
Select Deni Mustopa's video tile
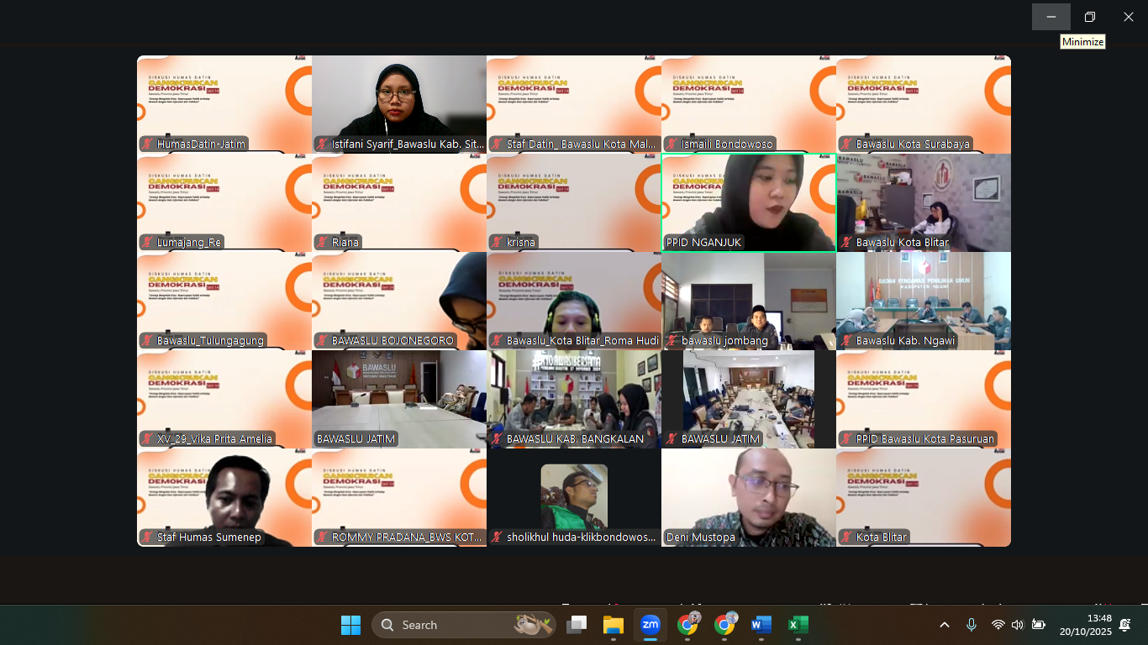click(748, 496)
